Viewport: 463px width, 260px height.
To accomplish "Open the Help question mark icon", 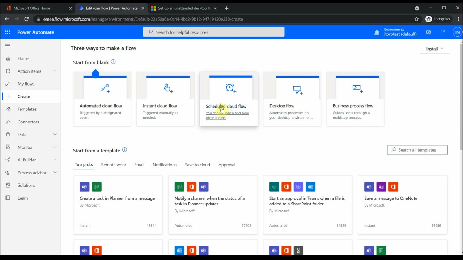I will [x=443, y=32].
